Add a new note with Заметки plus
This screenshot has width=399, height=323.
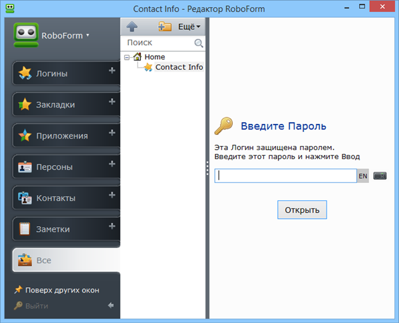[112, 226]
